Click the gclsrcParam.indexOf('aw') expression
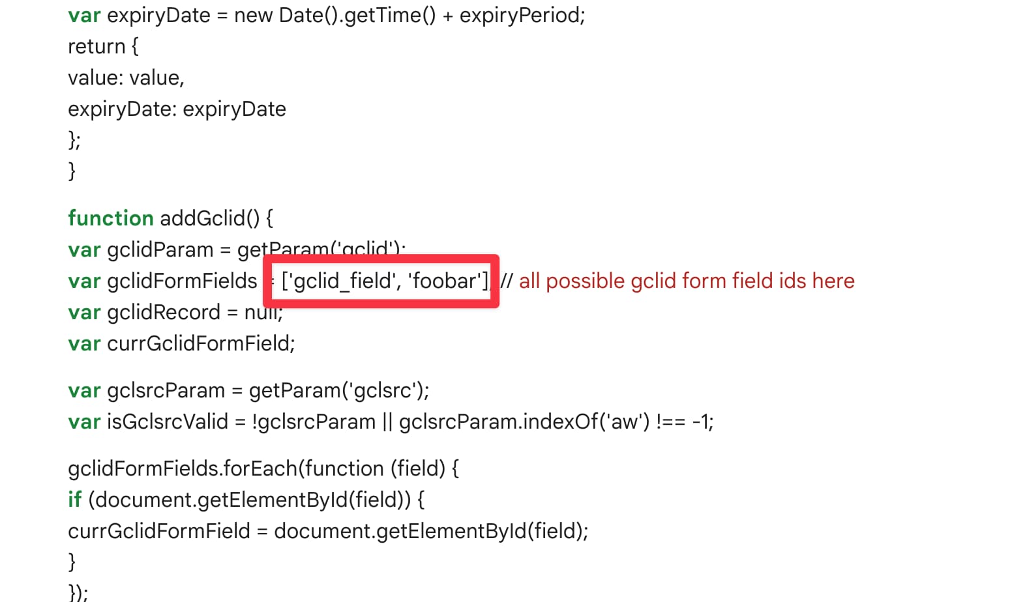Image resolution: width=1012 pixels, height=602 pixels. (524, 422)
